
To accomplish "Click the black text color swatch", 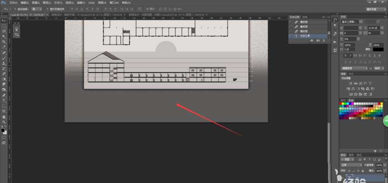I will tap(378, 49).
